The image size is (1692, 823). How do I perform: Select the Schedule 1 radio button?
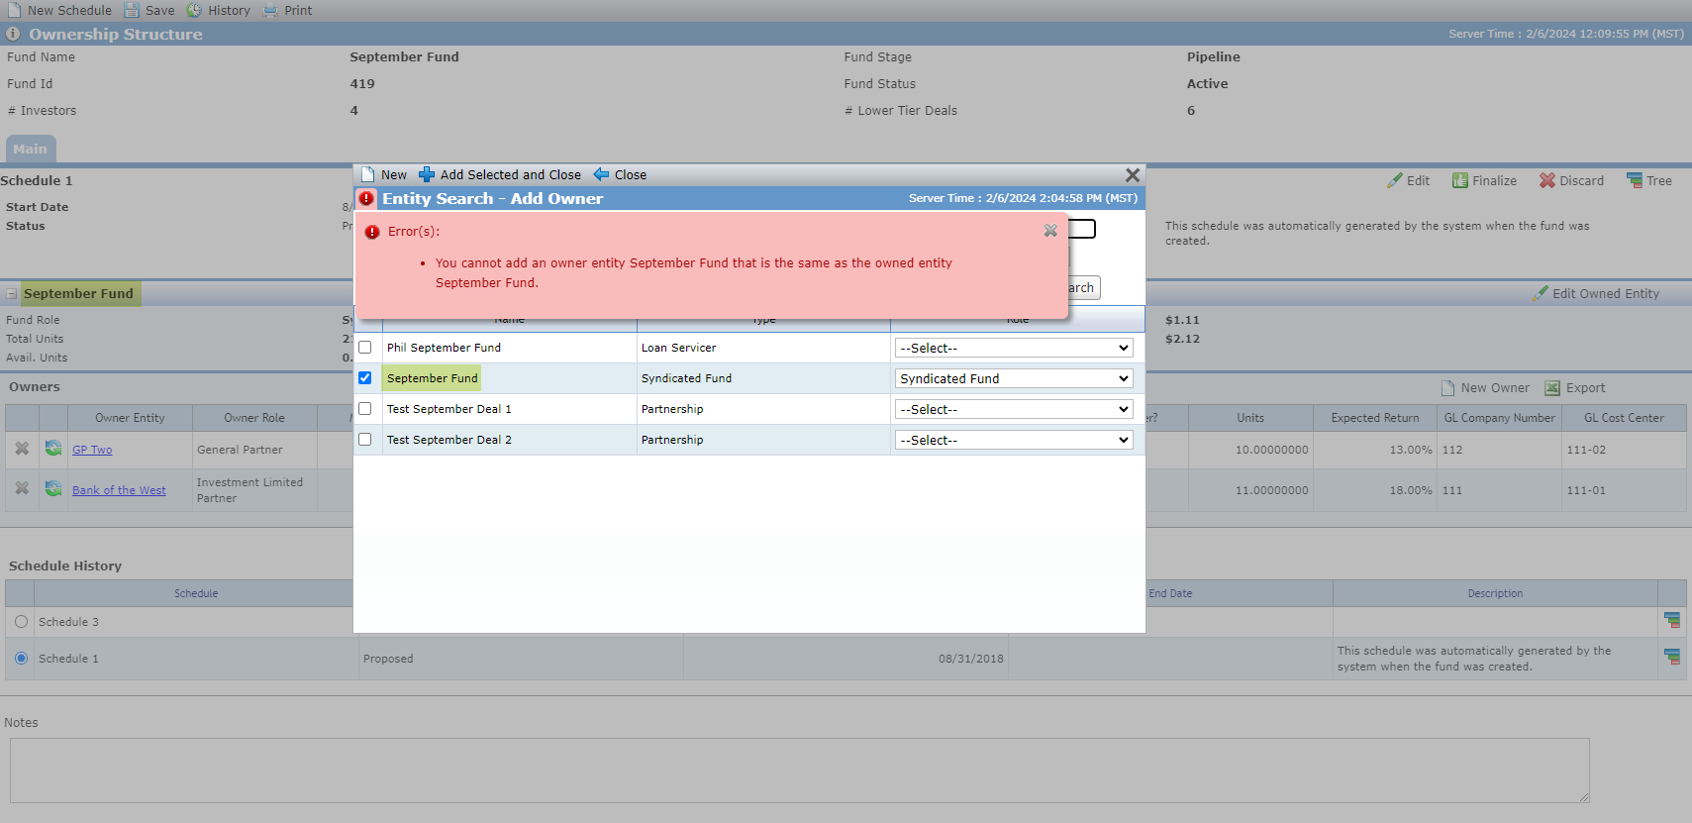click(x=21, y=658)
